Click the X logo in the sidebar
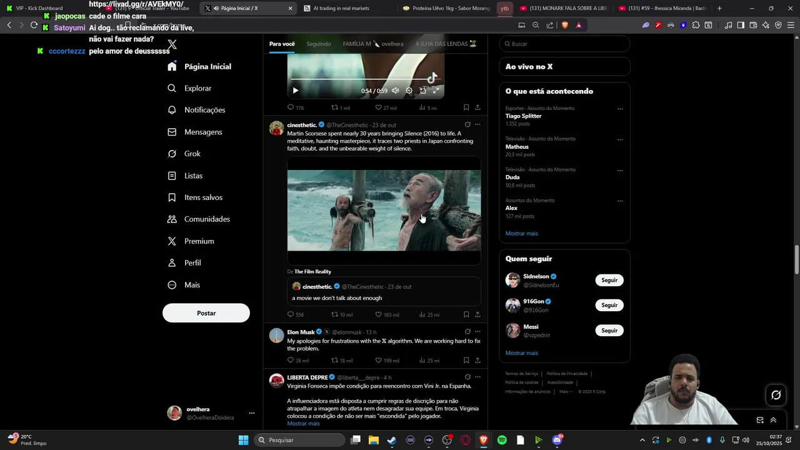Screen dimensions: 800x450 pos(172,44)
